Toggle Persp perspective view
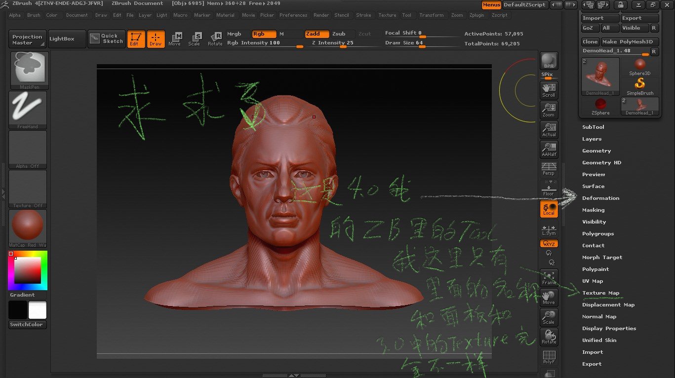The height and width of the screenshot is (378, 675). tap(549, 169)
